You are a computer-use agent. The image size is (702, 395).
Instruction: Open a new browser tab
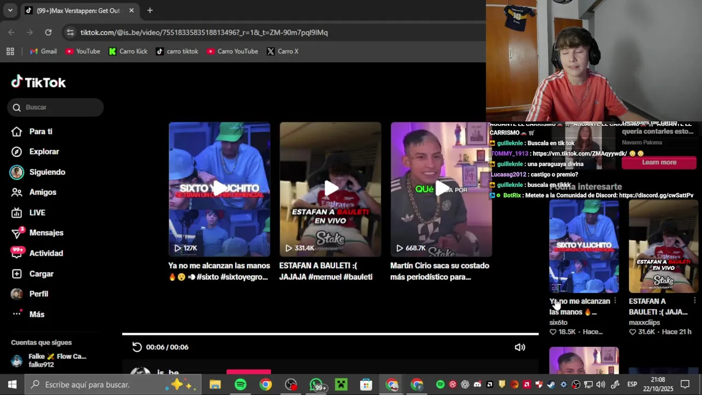pos(150,10)
